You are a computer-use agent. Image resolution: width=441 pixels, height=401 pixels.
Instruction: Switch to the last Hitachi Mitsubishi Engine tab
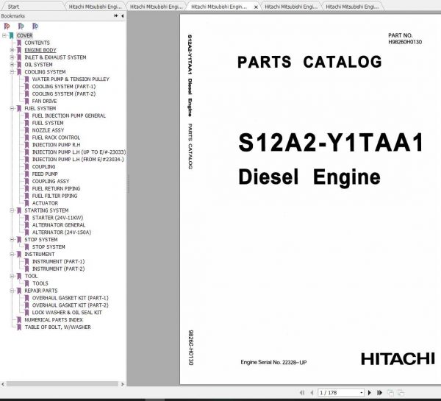click(x=352, y=7)
